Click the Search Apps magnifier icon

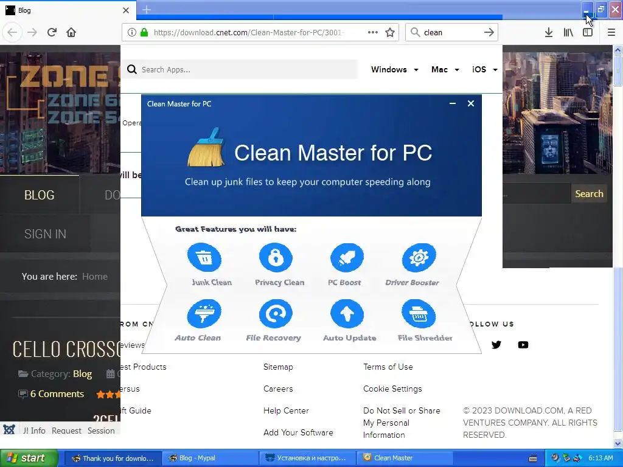point(132,69)
